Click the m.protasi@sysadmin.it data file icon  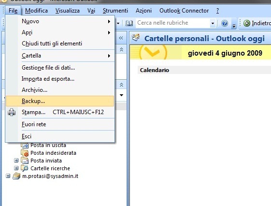[x=16, y=176]
